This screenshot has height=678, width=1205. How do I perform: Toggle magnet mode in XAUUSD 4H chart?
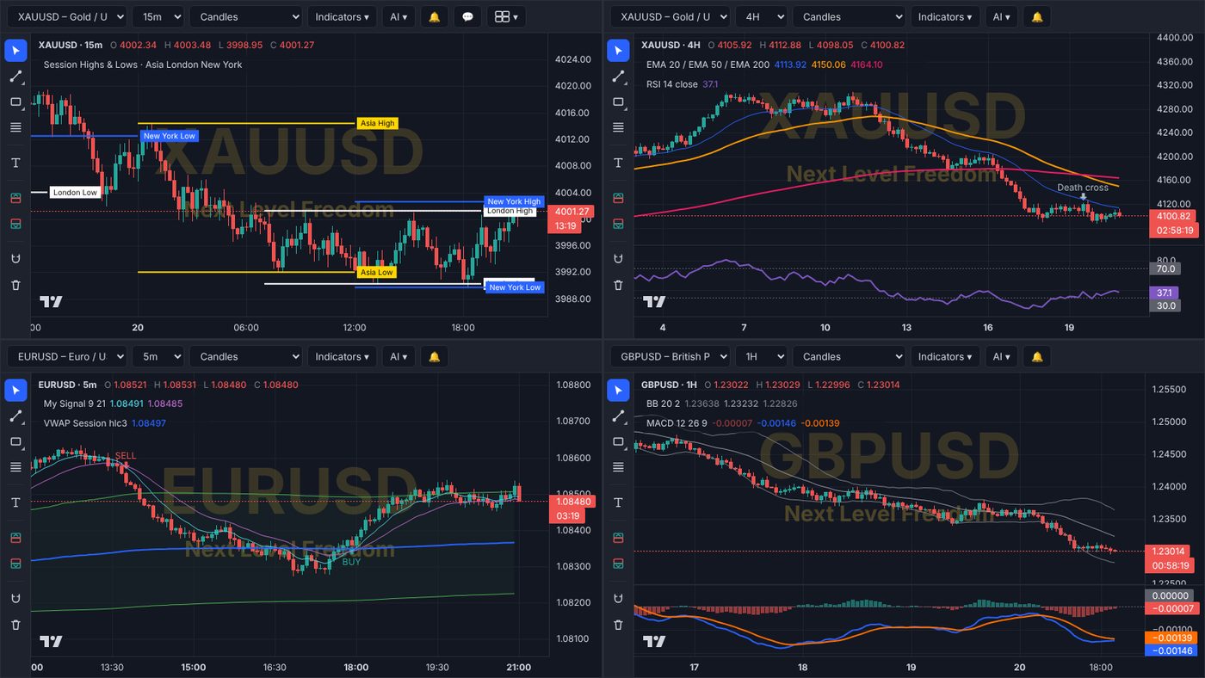(618, 259)
